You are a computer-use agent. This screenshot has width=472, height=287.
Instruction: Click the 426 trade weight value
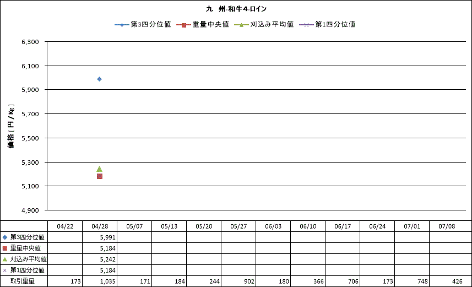point(457,281)
